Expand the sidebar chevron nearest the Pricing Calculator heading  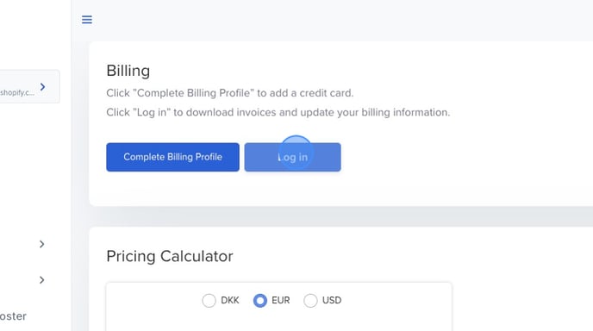42,245
